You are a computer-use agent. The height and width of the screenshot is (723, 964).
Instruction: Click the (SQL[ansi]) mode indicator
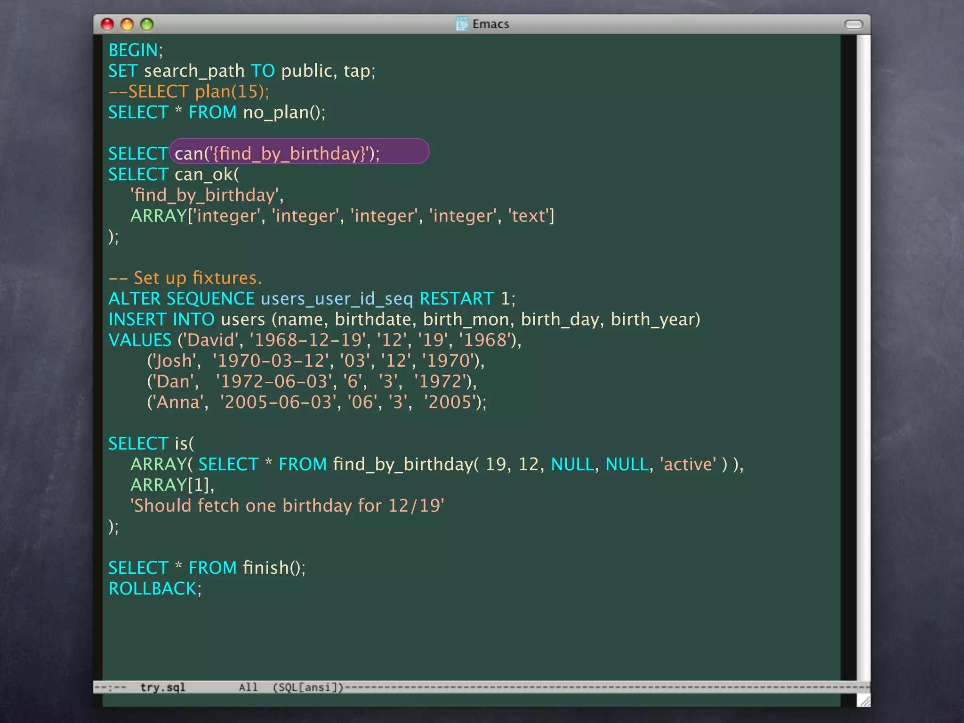308,687
